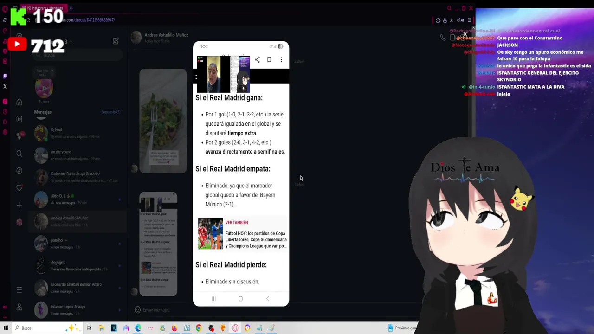594x334 pixels.
Task: Open Firefox from the taskbar
Action: click(174, 328)
